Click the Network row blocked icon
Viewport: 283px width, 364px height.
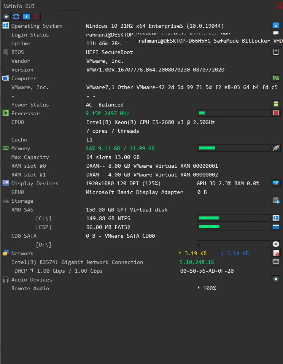click(276, 253)
